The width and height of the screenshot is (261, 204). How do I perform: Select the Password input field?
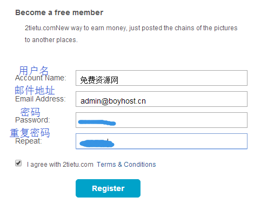tap(162, 120)
